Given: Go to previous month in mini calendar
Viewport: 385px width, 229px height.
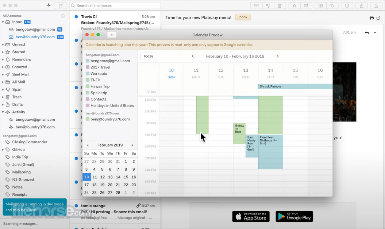Looking at the screenshot, I should click(88, 145).
